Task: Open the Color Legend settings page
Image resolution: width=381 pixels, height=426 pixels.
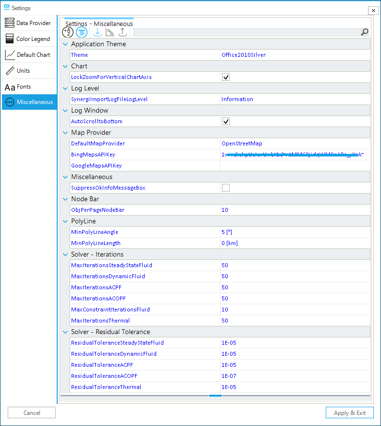Action: pyautogui.click(x=29, y=39)
